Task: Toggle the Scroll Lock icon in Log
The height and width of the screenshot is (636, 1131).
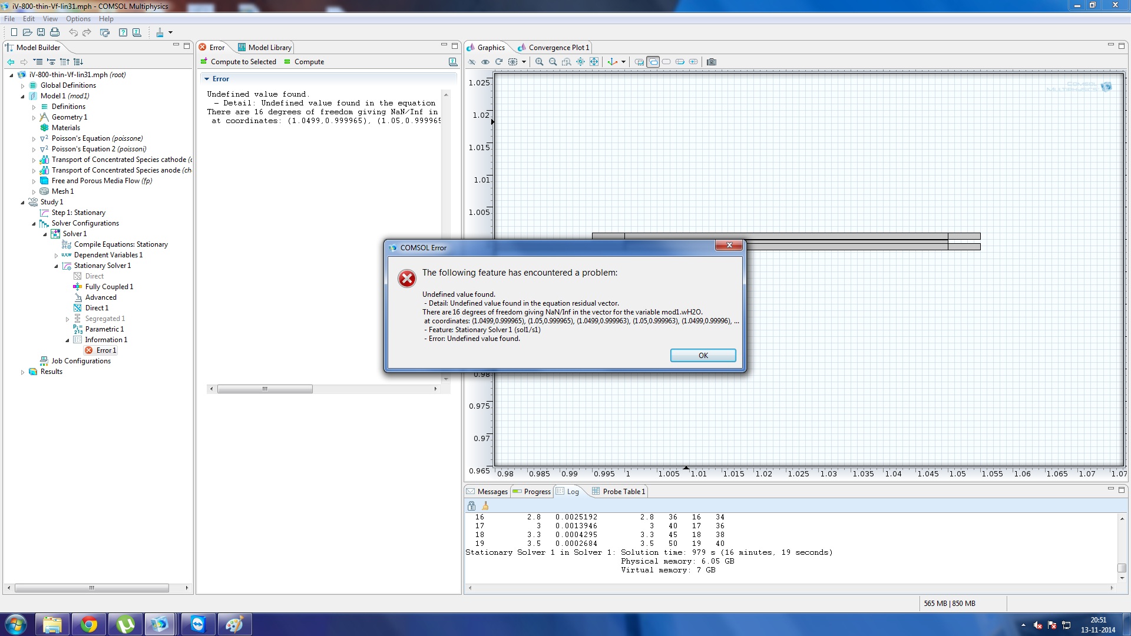Action: coord(471,506)
